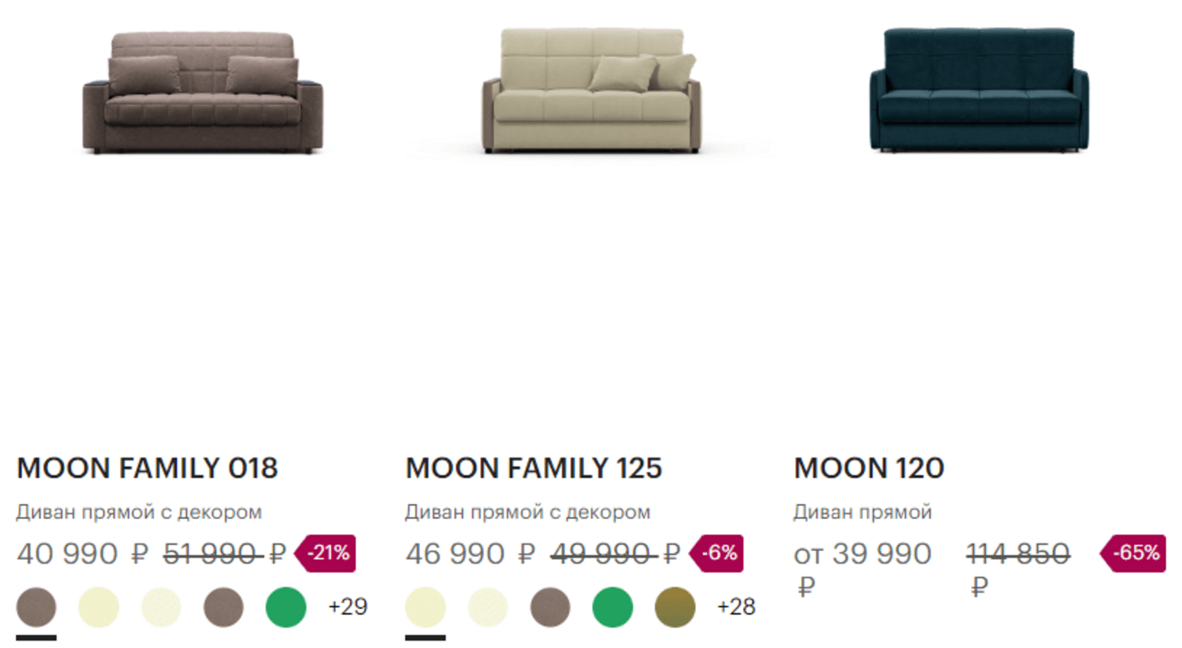The image size is (1182, 648).
Task: Pick the taupe swatch for Moon Family 125
Action: tap(550, 607)
